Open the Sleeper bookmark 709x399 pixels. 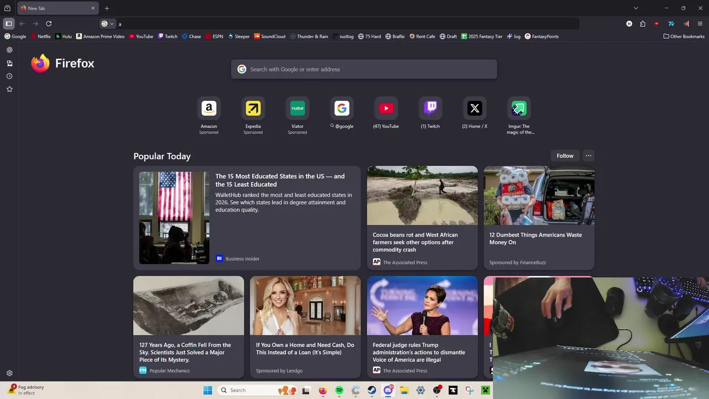click(x=239, y=37)
